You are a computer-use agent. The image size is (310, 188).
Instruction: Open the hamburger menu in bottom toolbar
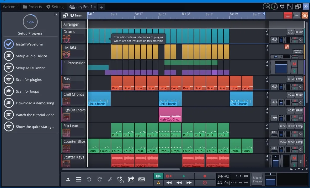click(x=79, y=179)
